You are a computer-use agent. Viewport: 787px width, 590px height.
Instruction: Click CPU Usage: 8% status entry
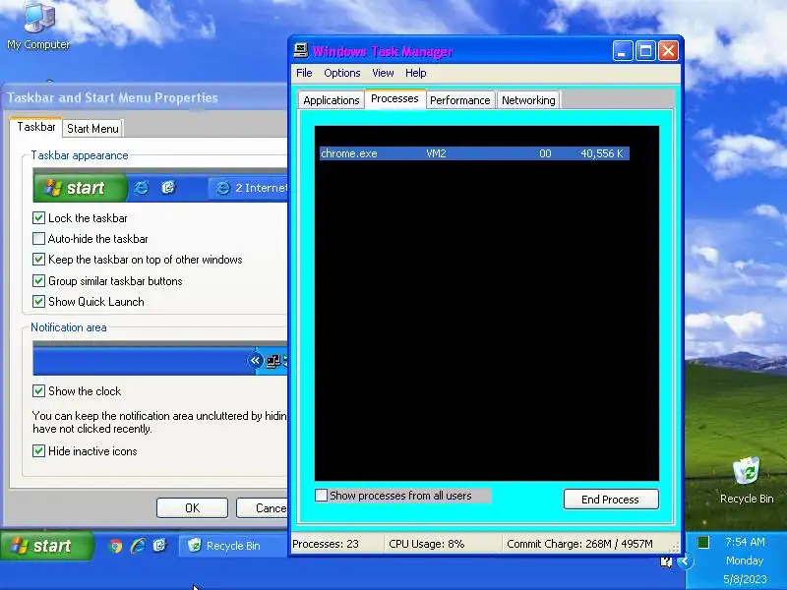(427, 544)
